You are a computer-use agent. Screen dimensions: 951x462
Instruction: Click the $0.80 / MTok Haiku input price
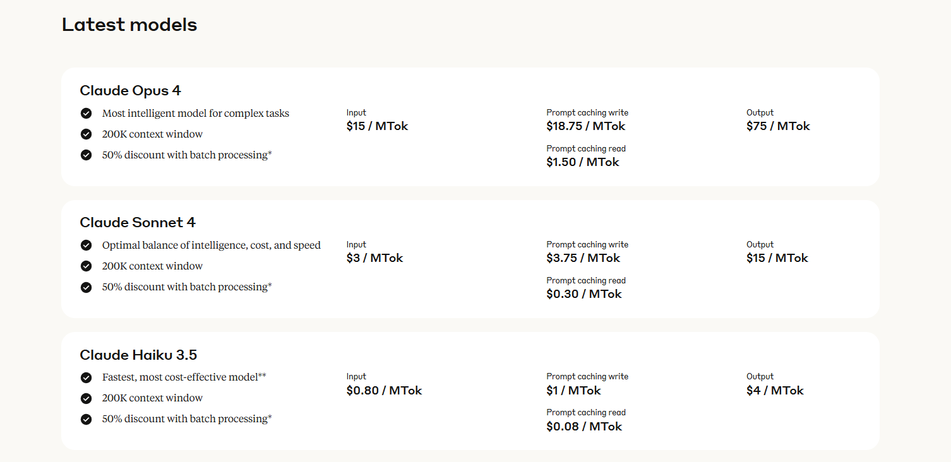point(385,391)
